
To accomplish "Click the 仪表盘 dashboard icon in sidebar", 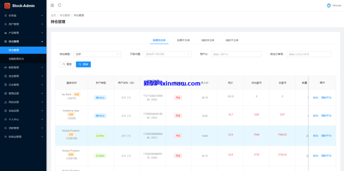I will coord(5,15).
